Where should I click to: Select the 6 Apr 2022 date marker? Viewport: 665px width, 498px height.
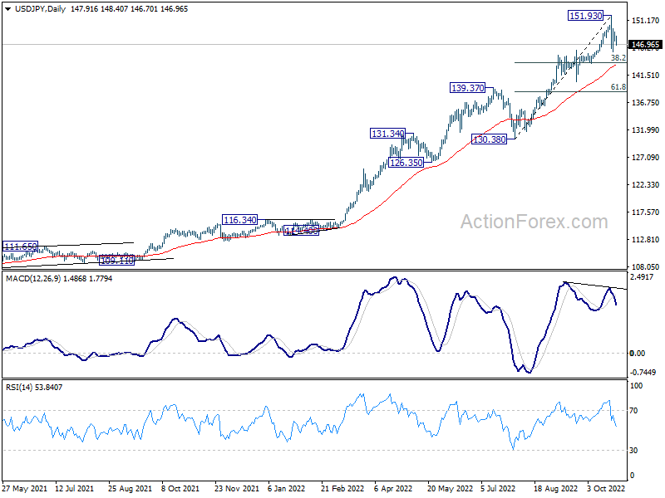[x=393, y=488]
